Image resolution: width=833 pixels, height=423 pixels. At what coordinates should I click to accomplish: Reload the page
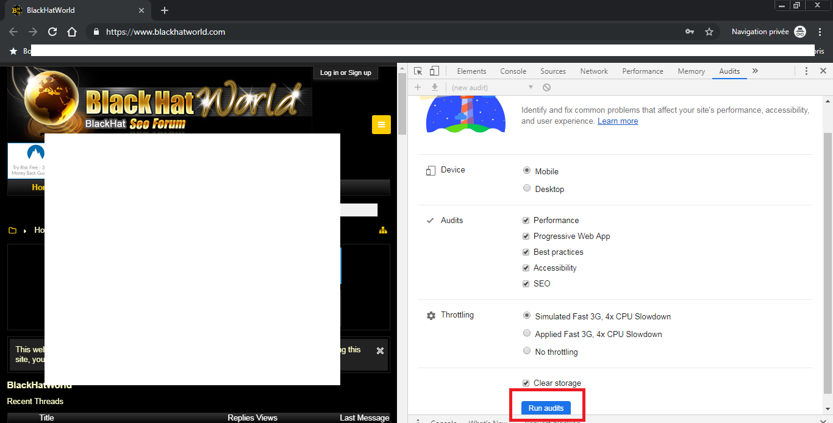click(52, 32)
